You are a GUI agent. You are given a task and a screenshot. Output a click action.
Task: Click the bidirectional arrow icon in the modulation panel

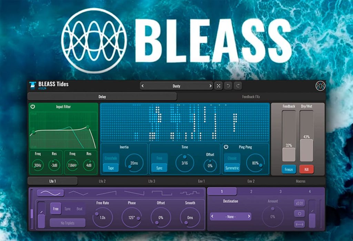(x=300, y=224)
